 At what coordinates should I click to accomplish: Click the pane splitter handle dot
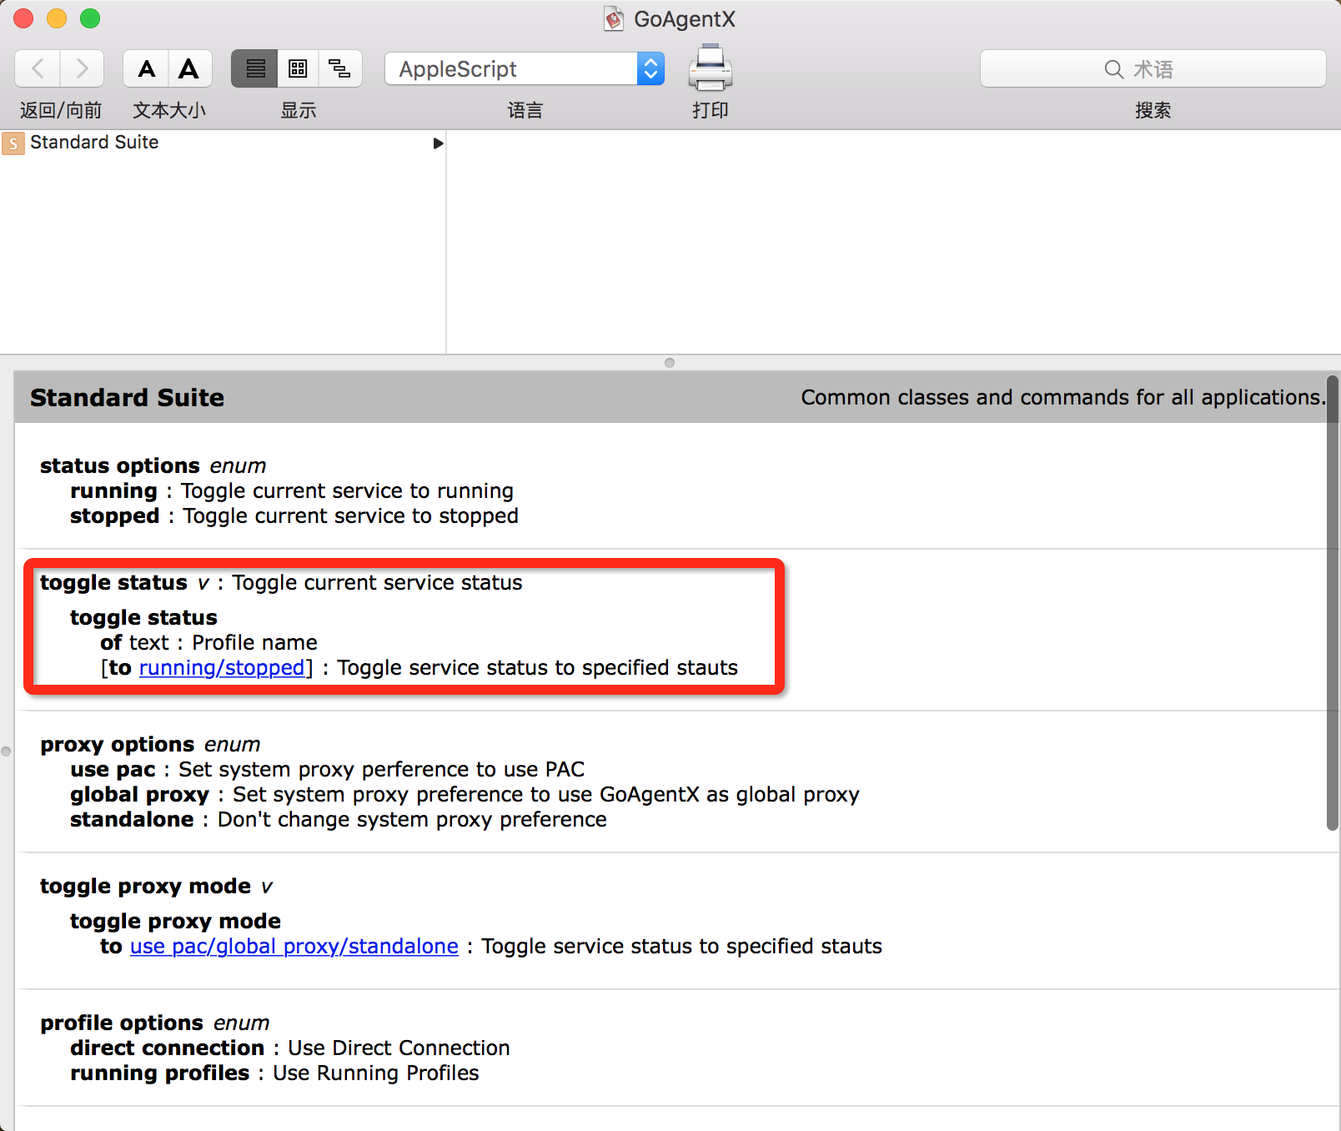point(670,363)
